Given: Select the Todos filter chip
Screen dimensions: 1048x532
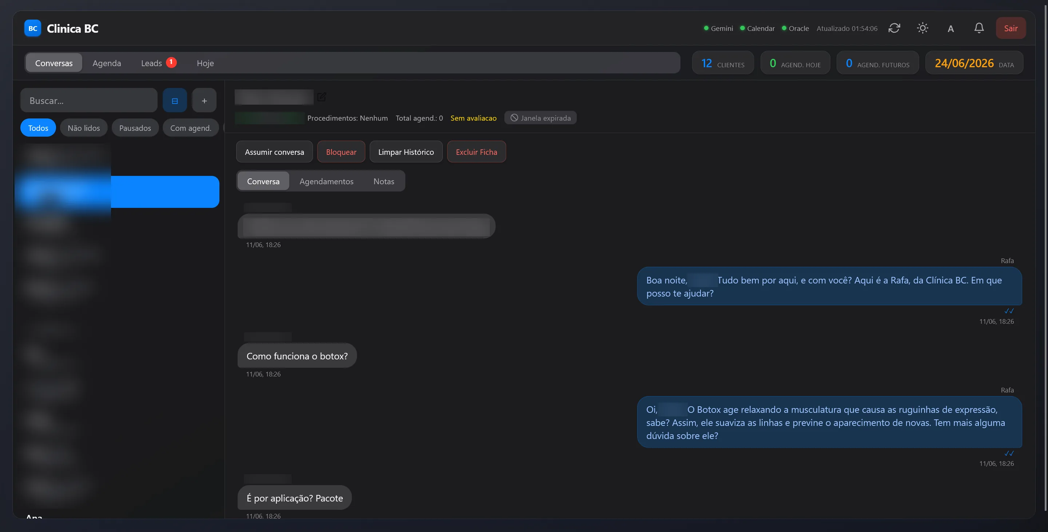Looking at the screenshot, I should 38,128.
